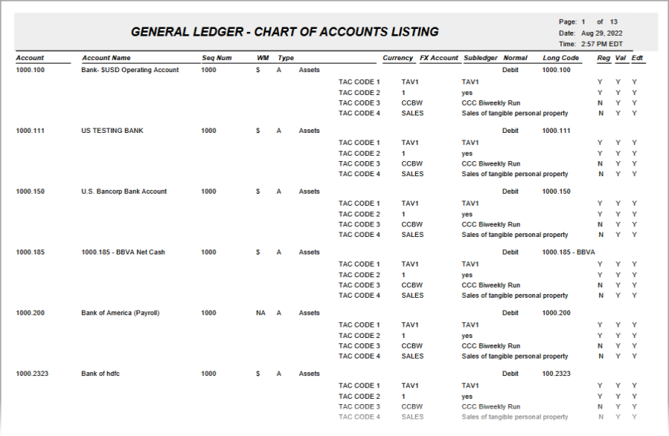Click long code 100.2323
The width and height of the screenshot is (669, 436).
[556, 374]
